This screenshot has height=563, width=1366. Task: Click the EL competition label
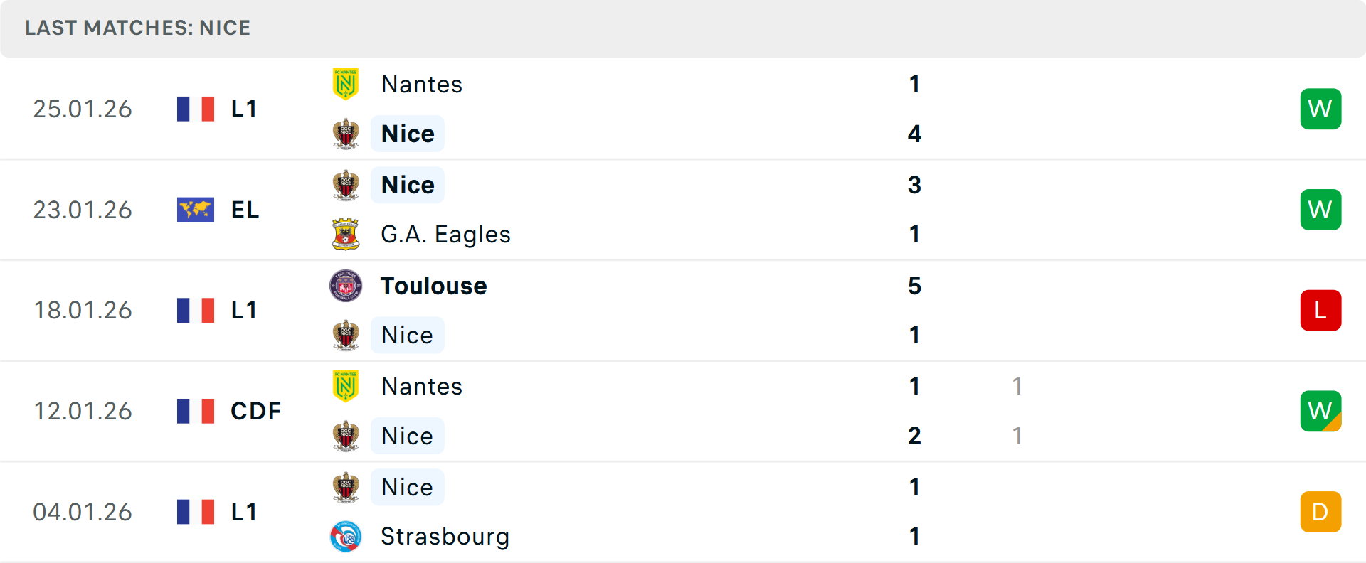pos(245,210)
